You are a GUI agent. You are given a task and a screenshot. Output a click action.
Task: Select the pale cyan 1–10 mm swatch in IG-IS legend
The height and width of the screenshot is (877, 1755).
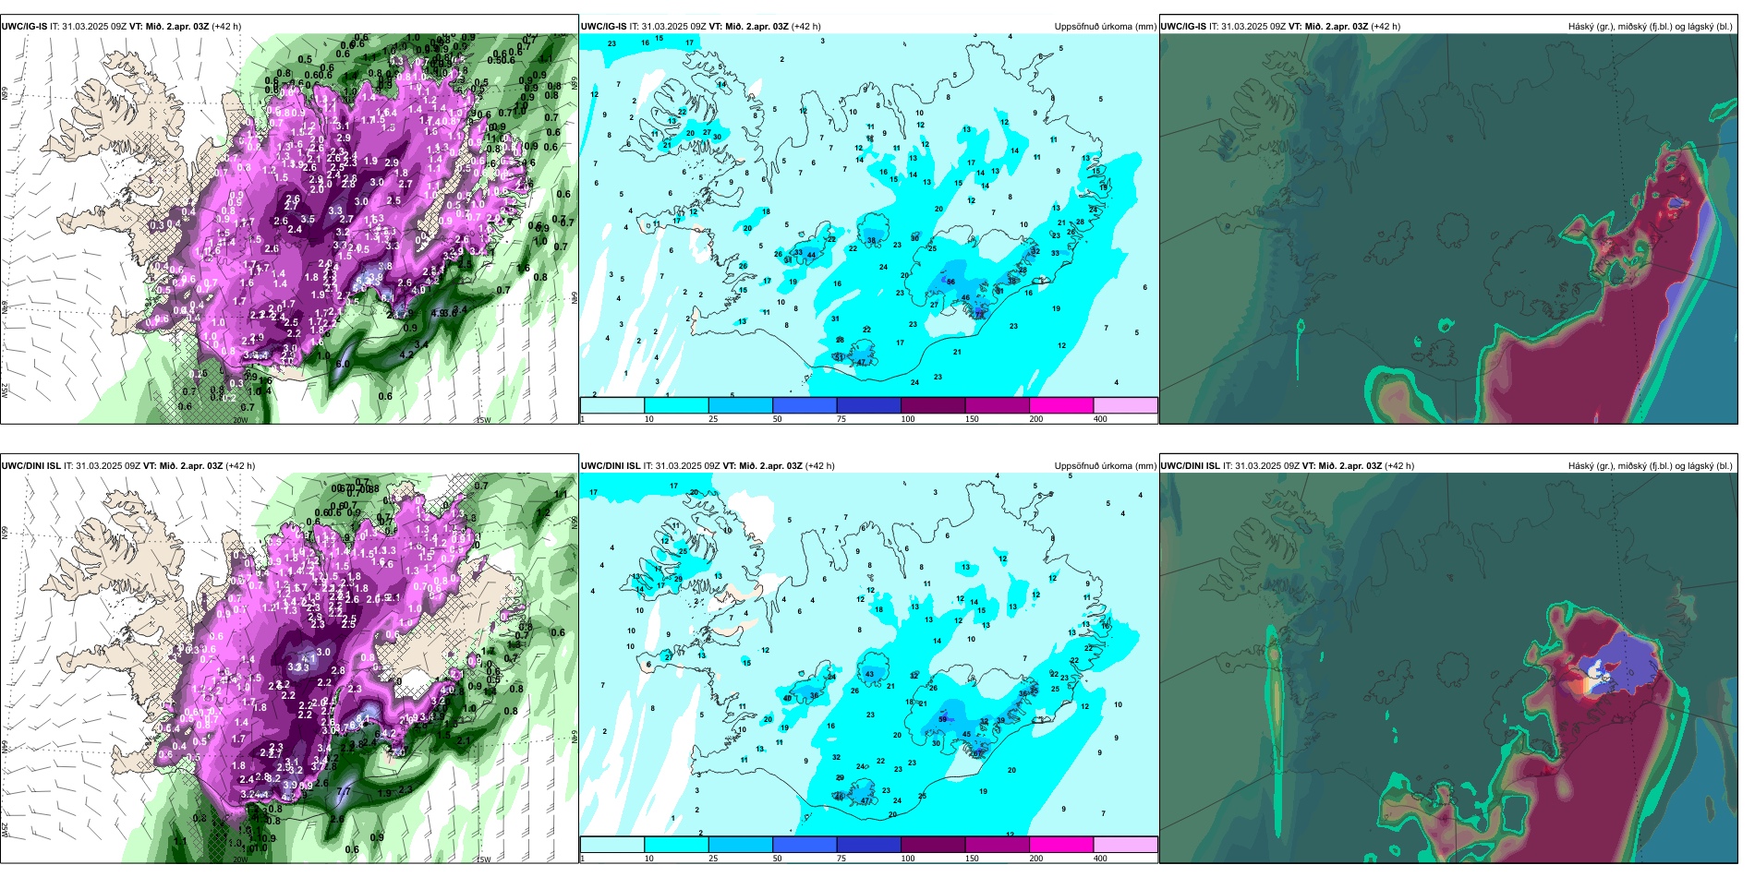pyautogui.click(x=612, y=405)
